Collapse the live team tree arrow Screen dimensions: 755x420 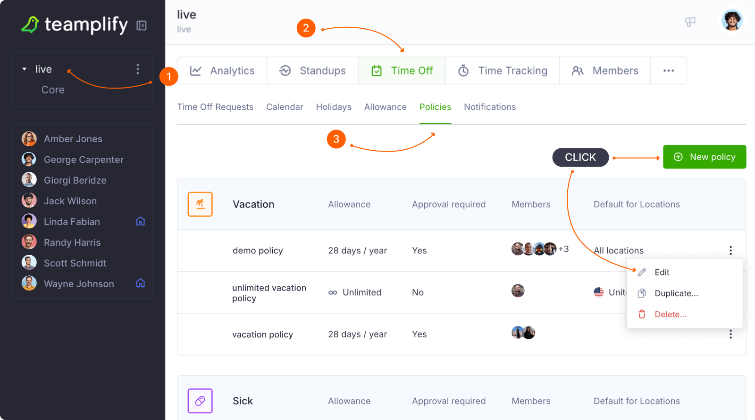coord(25,69)
